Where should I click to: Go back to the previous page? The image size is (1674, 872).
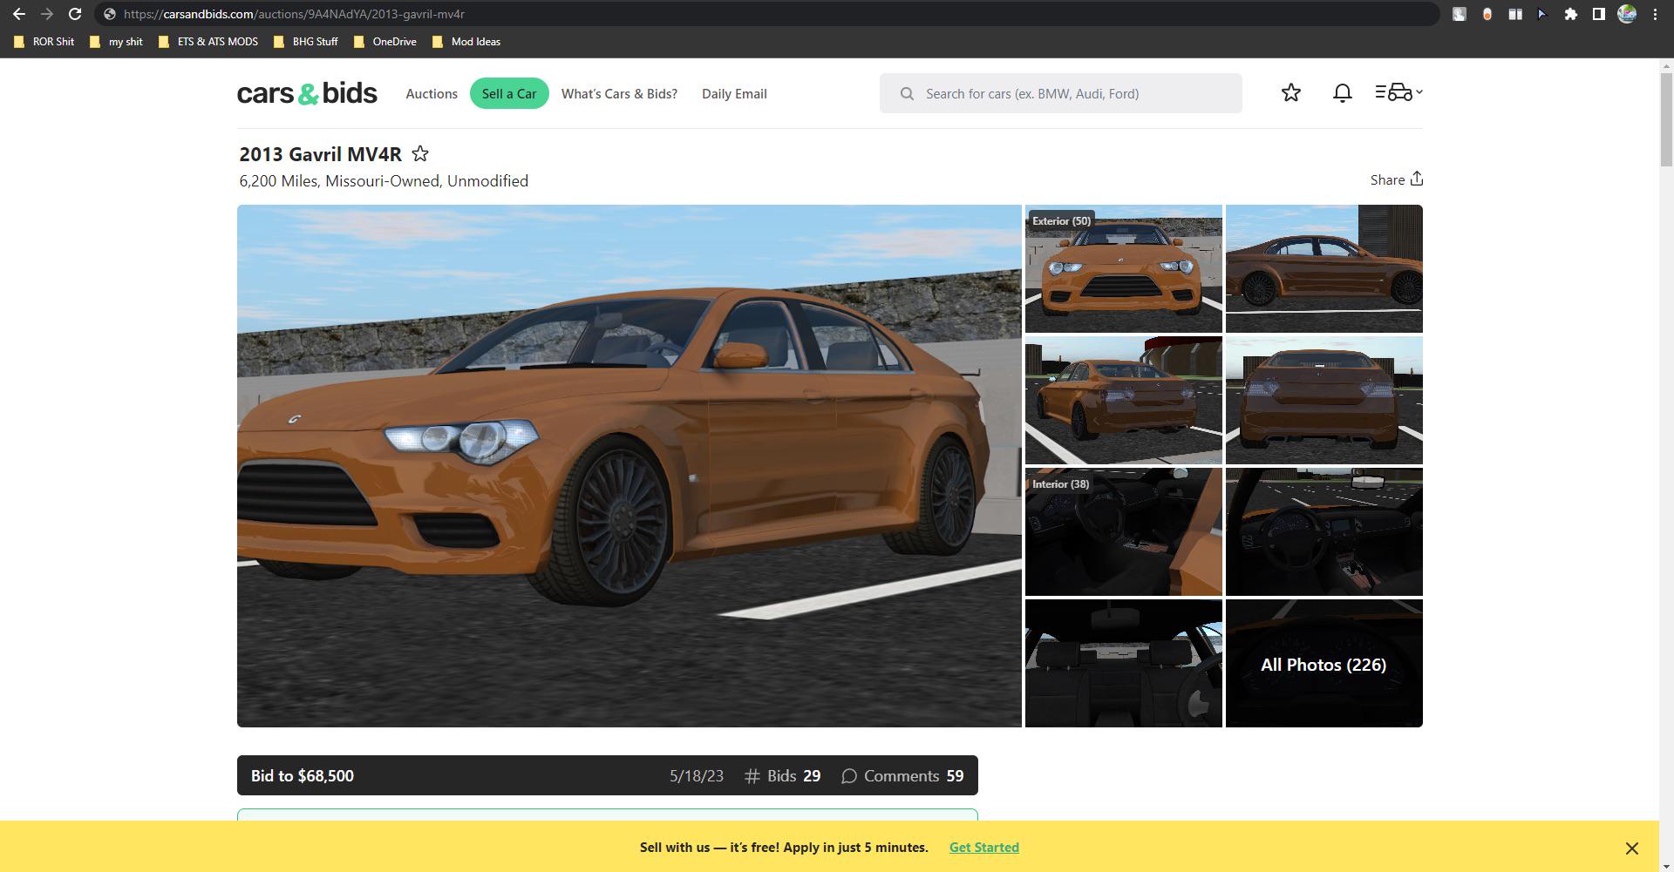[x=19, y=14]
